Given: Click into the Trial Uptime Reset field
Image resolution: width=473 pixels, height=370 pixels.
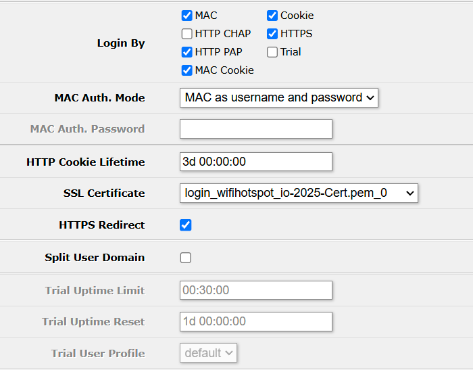Looking at the screenshot, I should coord(255,321).
